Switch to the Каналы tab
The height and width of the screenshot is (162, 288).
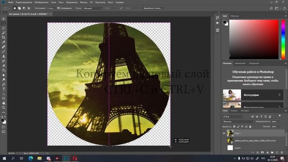click(234, 111)
